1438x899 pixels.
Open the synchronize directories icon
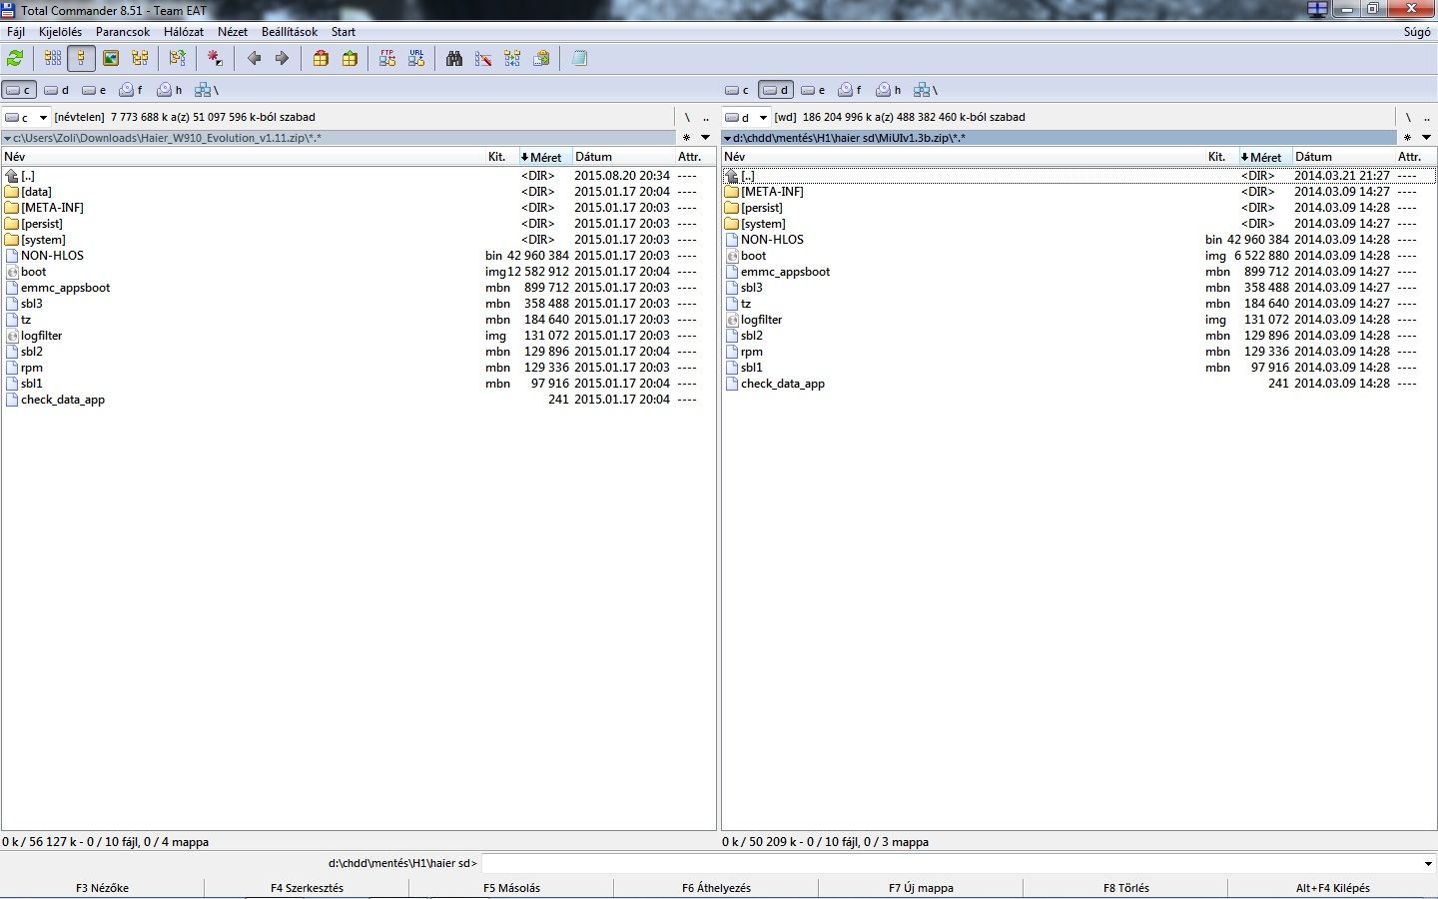pyautogui.click(x=512, y=59)
